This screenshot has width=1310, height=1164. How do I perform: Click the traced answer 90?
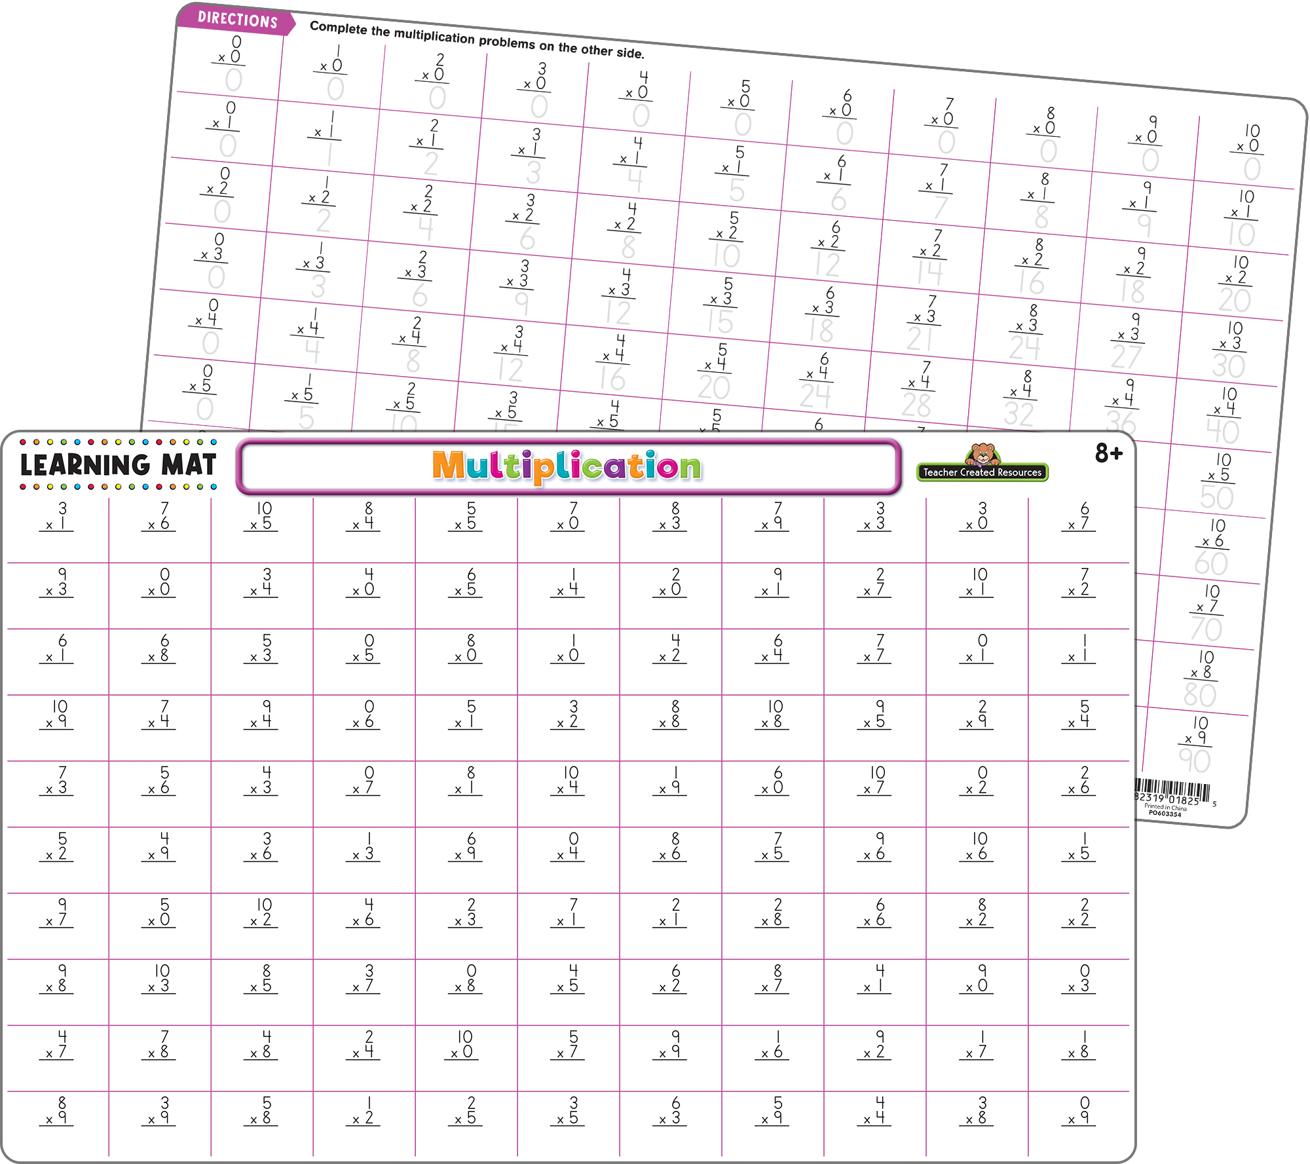click(x=1195, y=761)
